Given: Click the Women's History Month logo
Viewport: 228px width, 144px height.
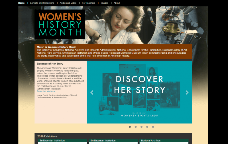Looking at the screenshot, I should click(60, 24).
